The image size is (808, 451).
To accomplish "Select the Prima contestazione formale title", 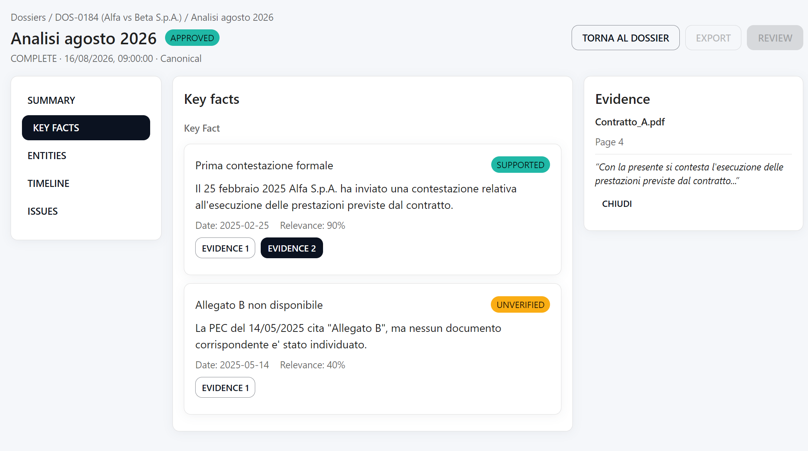I will (264, 165).
